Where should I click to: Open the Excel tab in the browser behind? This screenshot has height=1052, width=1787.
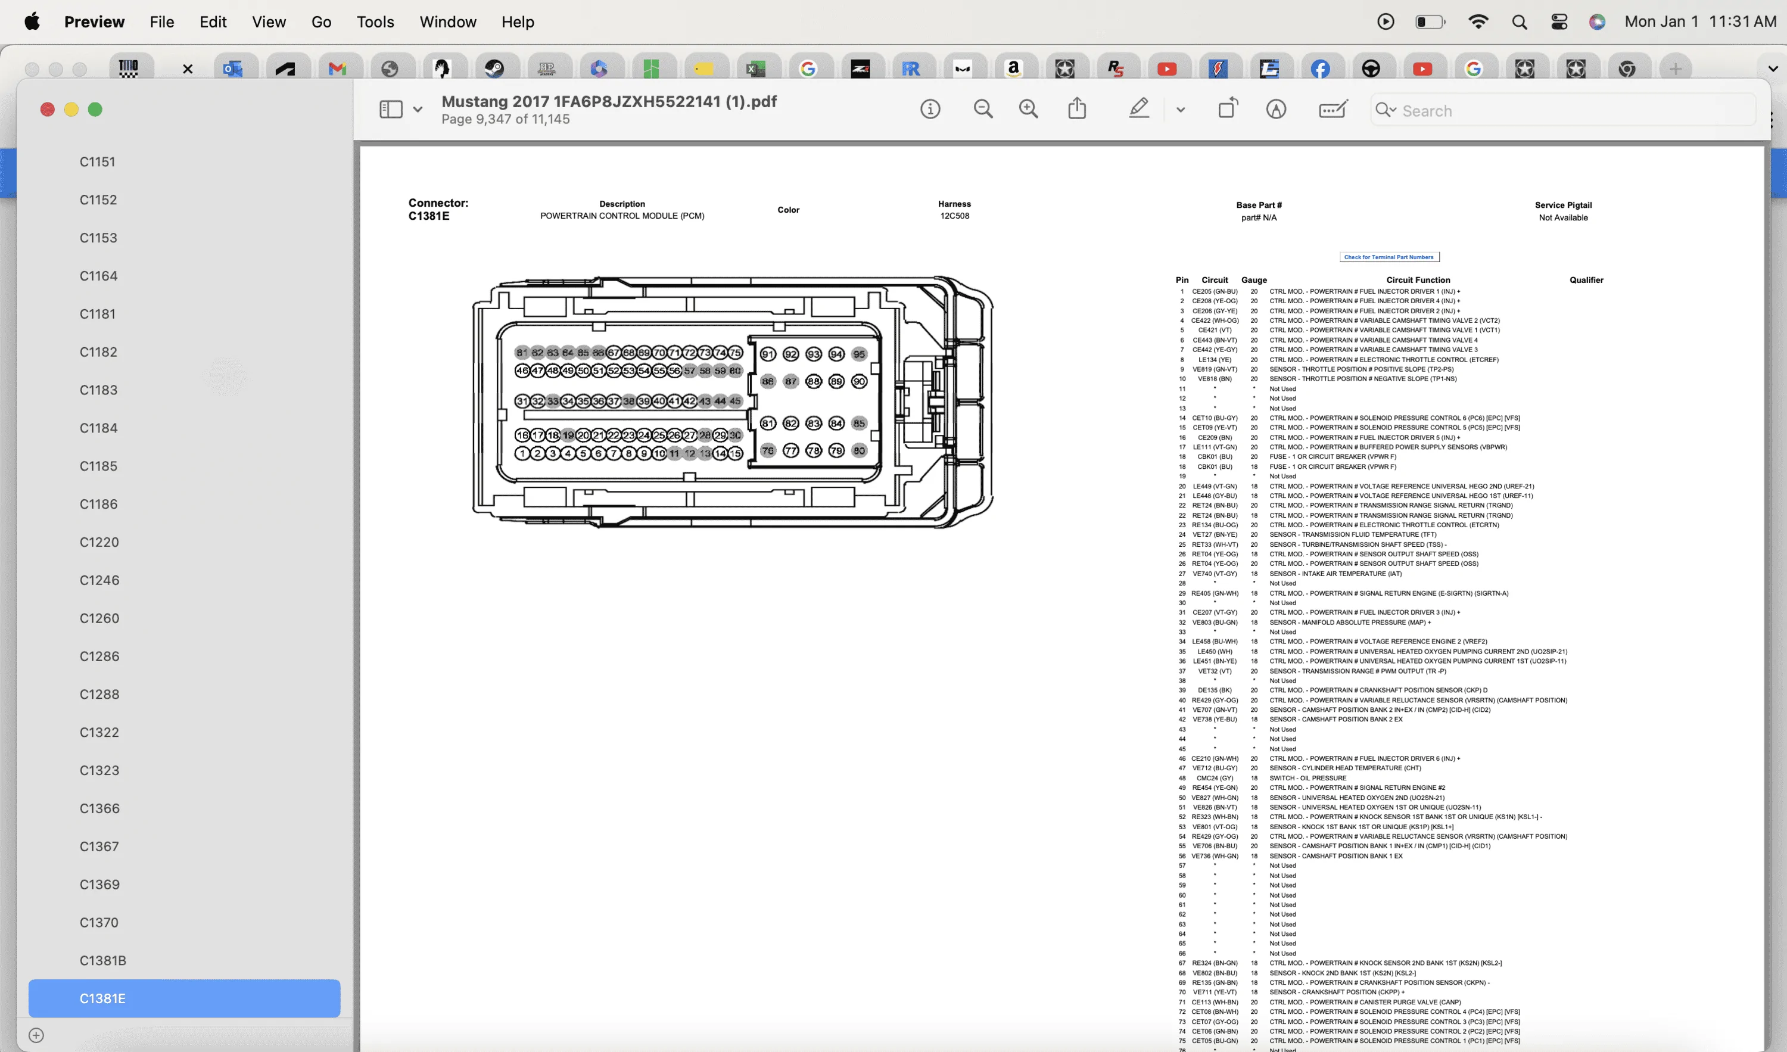click(x=755, y=69)
